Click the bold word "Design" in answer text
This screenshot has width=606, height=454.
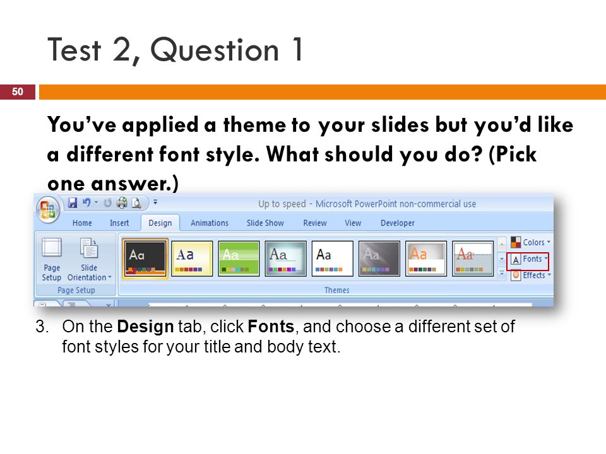[145, 327]
